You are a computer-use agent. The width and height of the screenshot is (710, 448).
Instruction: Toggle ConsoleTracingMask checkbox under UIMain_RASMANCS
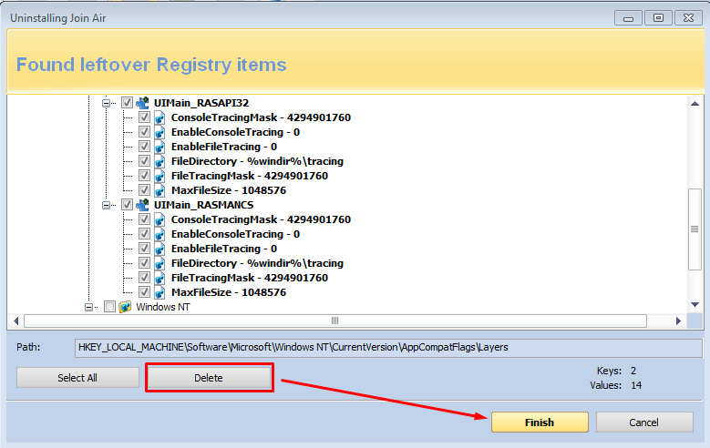[x=144, y=219]
